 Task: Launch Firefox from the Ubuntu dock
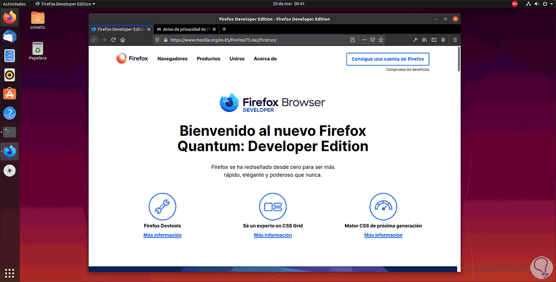click(x=9, y=18)
